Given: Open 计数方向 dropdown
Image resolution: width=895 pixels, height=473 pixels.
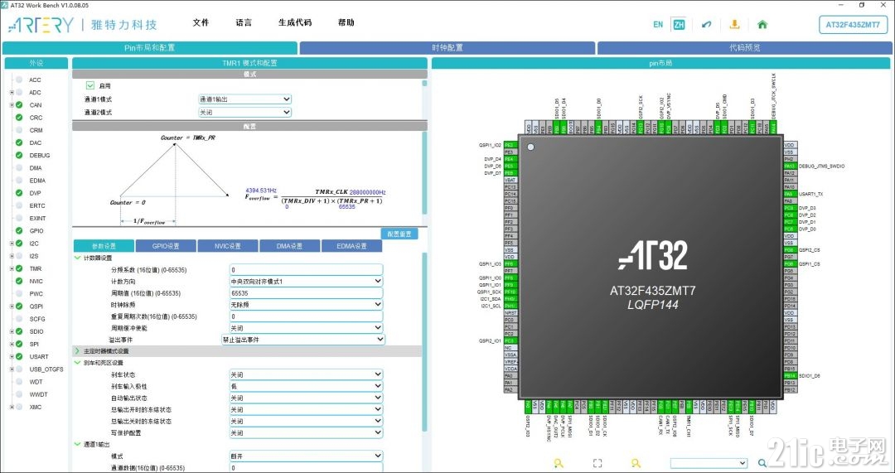Looking at the screenshot, I should pos(306,282).
